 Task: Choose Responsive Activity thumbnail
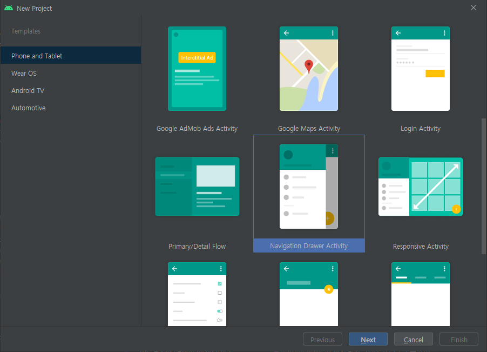[x=421, y=187]
